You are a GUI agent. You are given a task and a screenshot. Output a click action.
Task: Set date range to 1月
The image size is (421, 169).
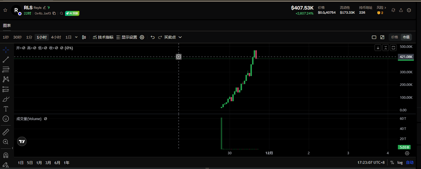39,163
